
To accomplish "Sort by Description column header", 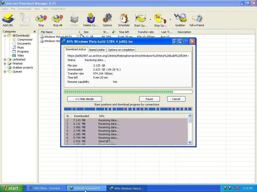I will pyautogui.click(x=200, y=32).
